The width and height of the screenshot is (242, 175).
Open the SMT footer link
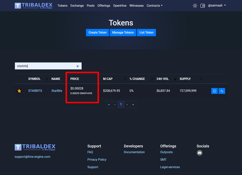point(163,160)
